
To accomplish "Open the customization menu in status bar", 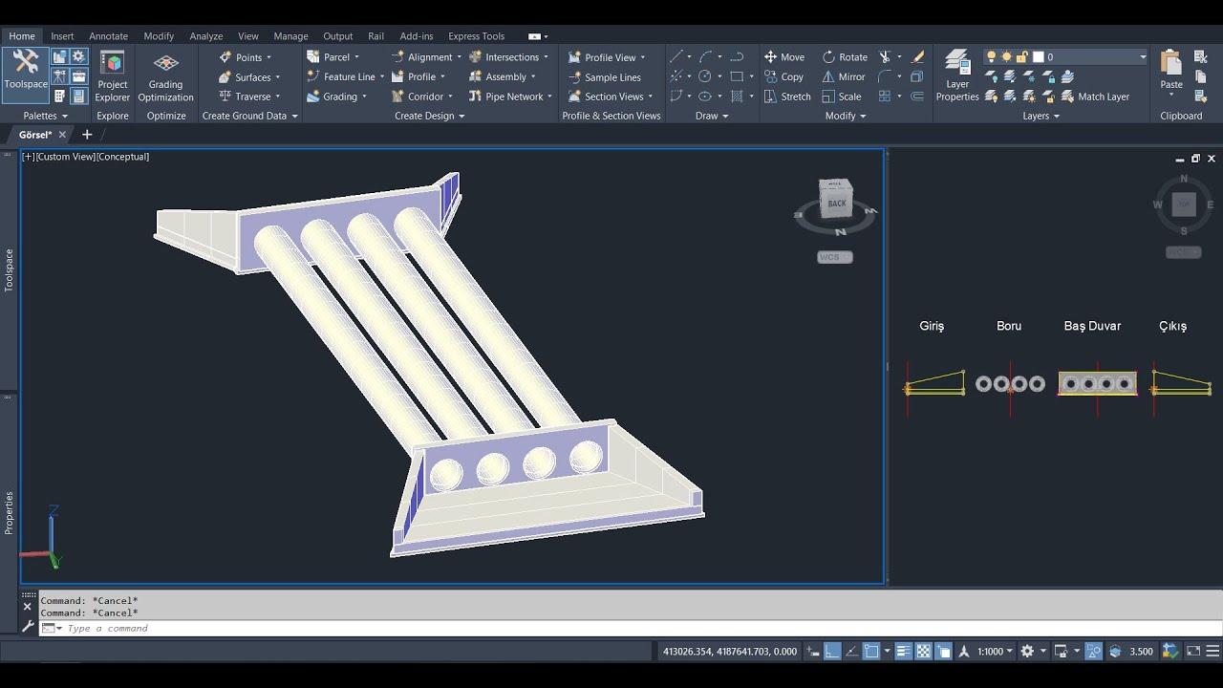I will [1211, 651].
